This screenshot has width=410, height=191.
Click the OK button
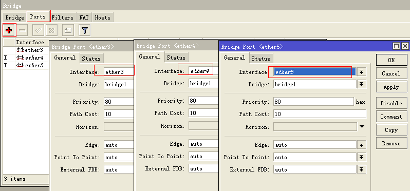(392, 60)
